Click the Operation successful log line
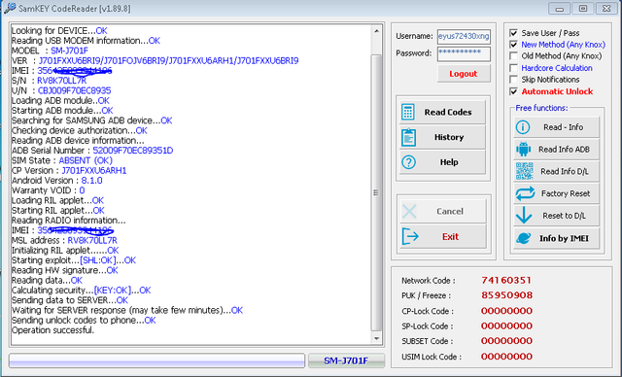Viewport: 622px width, 377px height. click(52, 330)
